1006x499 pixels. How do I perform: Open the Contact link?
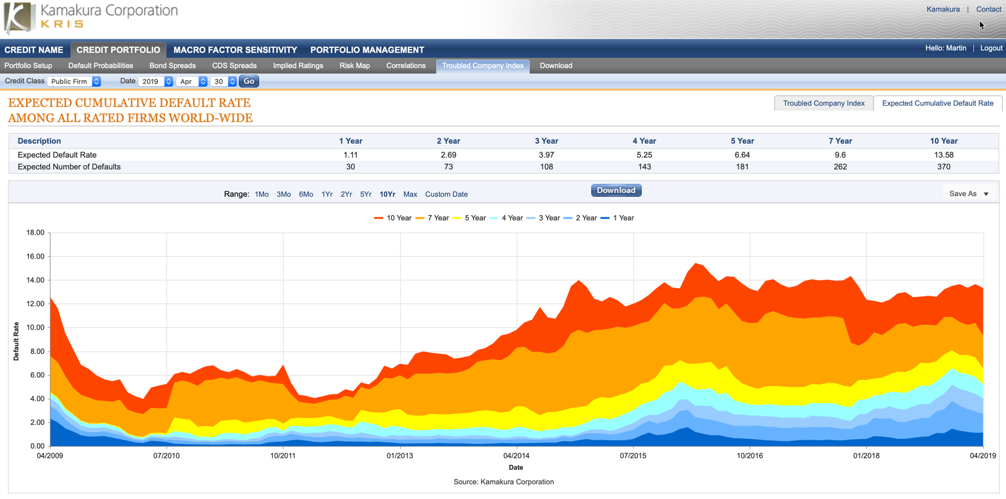click(x=988, y=9)
